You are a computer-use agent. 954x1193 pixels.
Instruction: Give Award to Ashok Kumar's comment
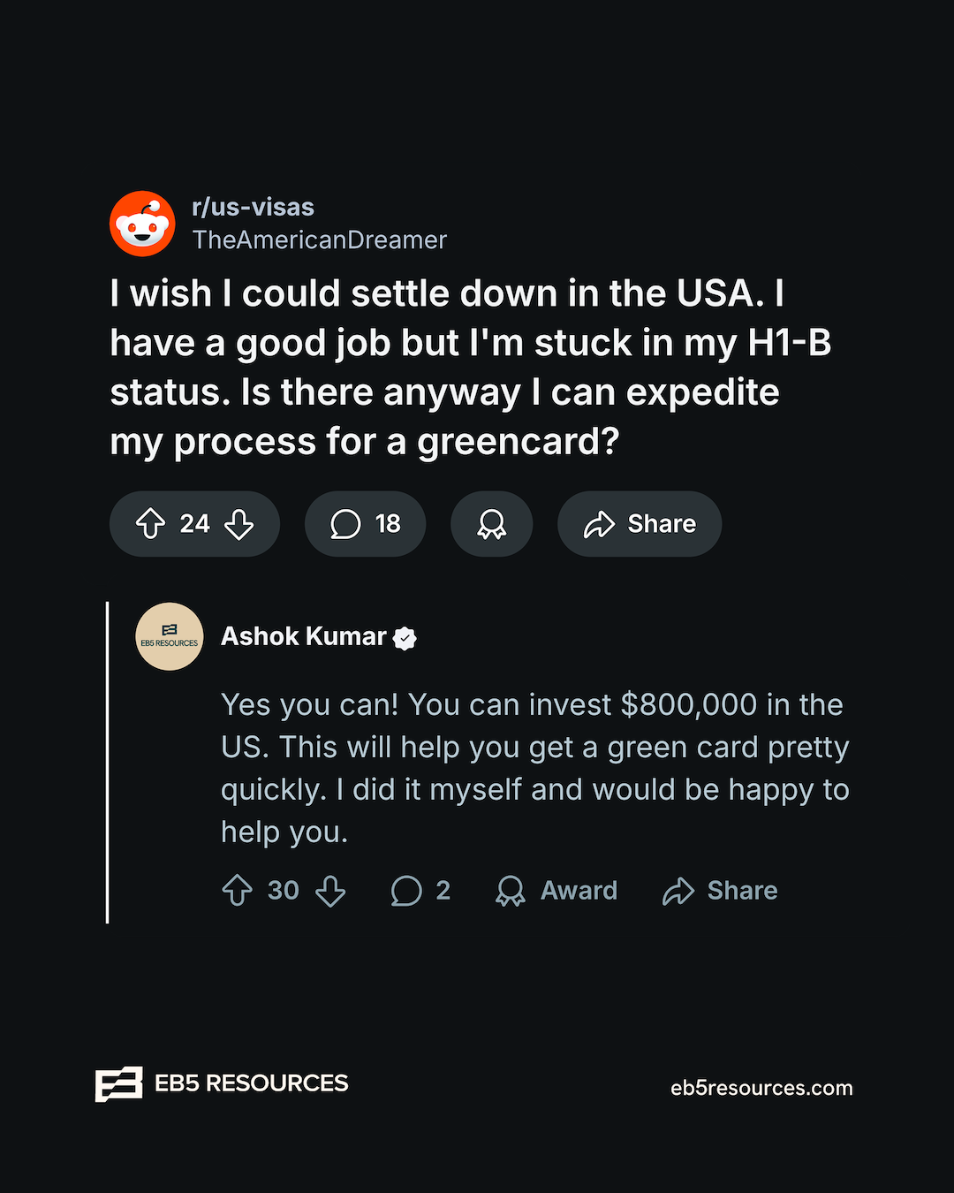(556, 890)
